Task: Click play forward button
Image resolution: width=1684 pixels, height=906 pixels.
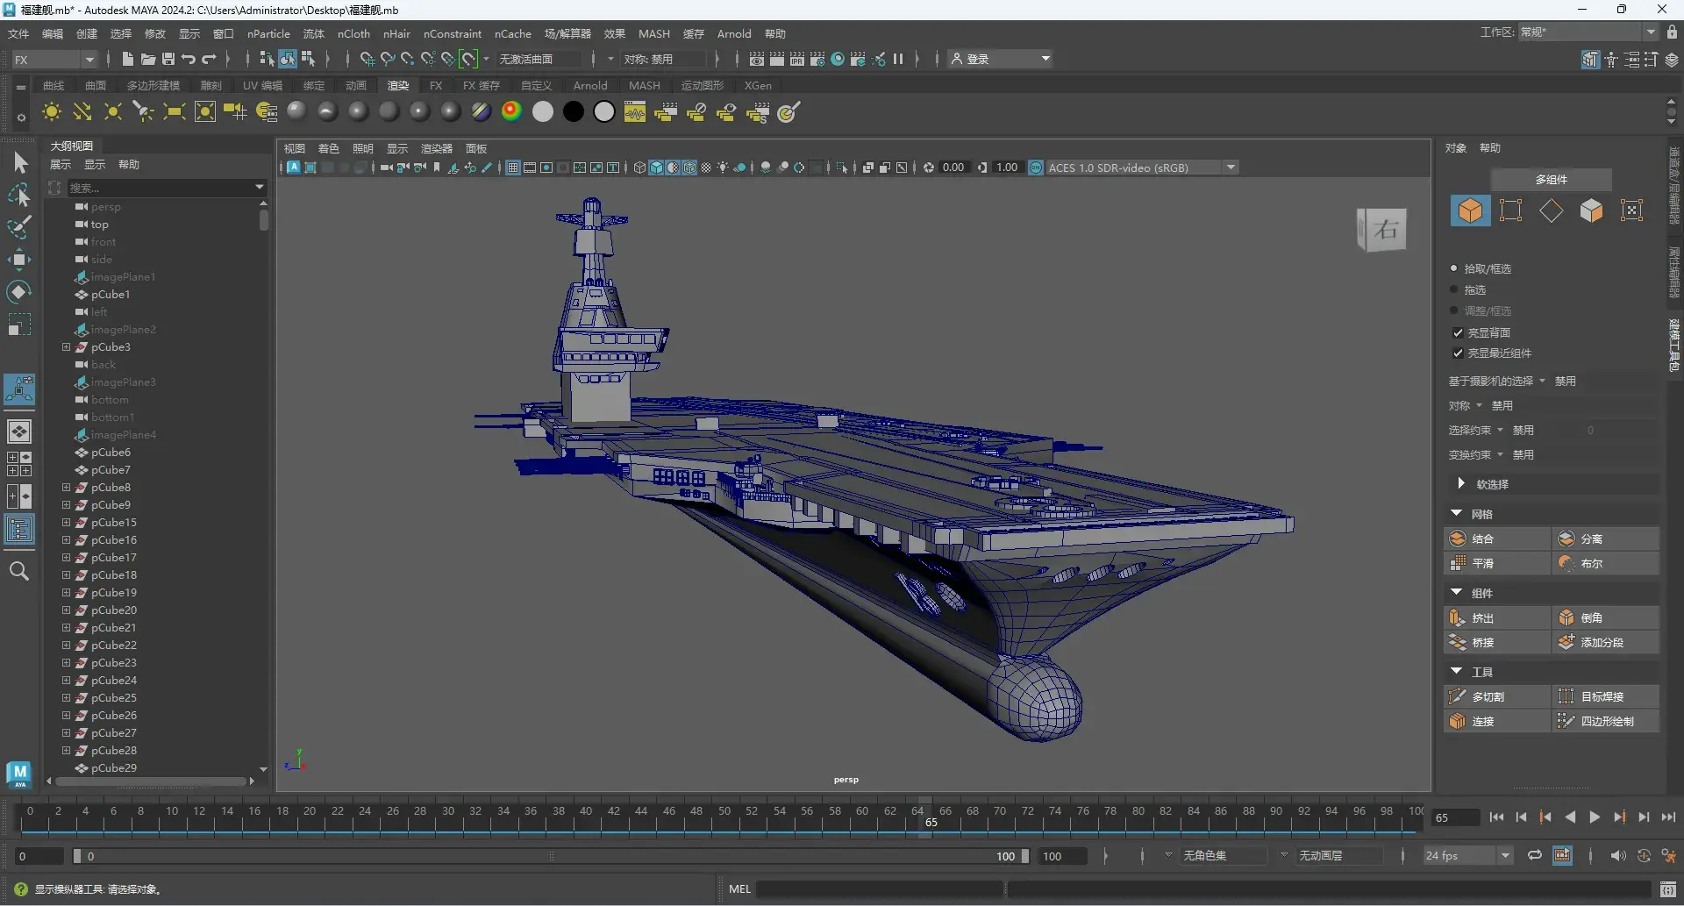Action: click(x=1595, y=817)
